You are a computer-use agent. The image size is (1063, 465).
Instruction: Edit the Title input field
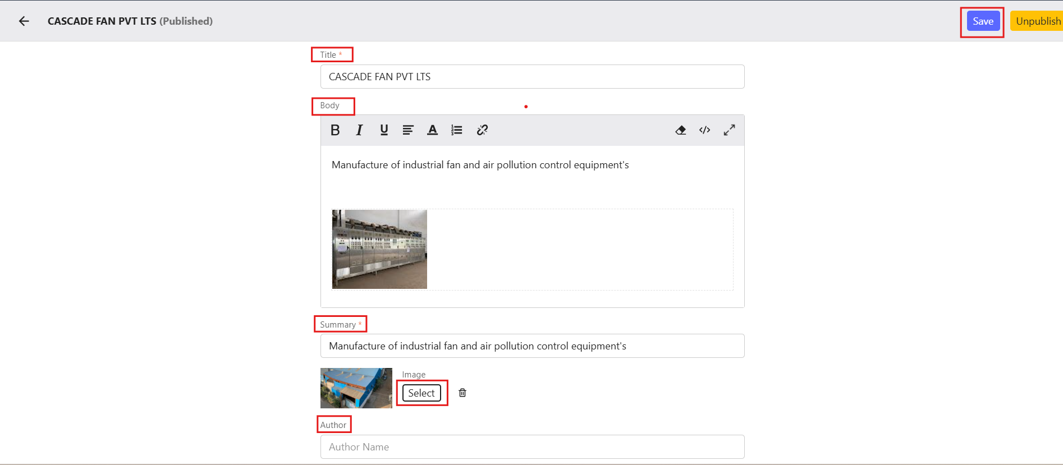(532, 77)
